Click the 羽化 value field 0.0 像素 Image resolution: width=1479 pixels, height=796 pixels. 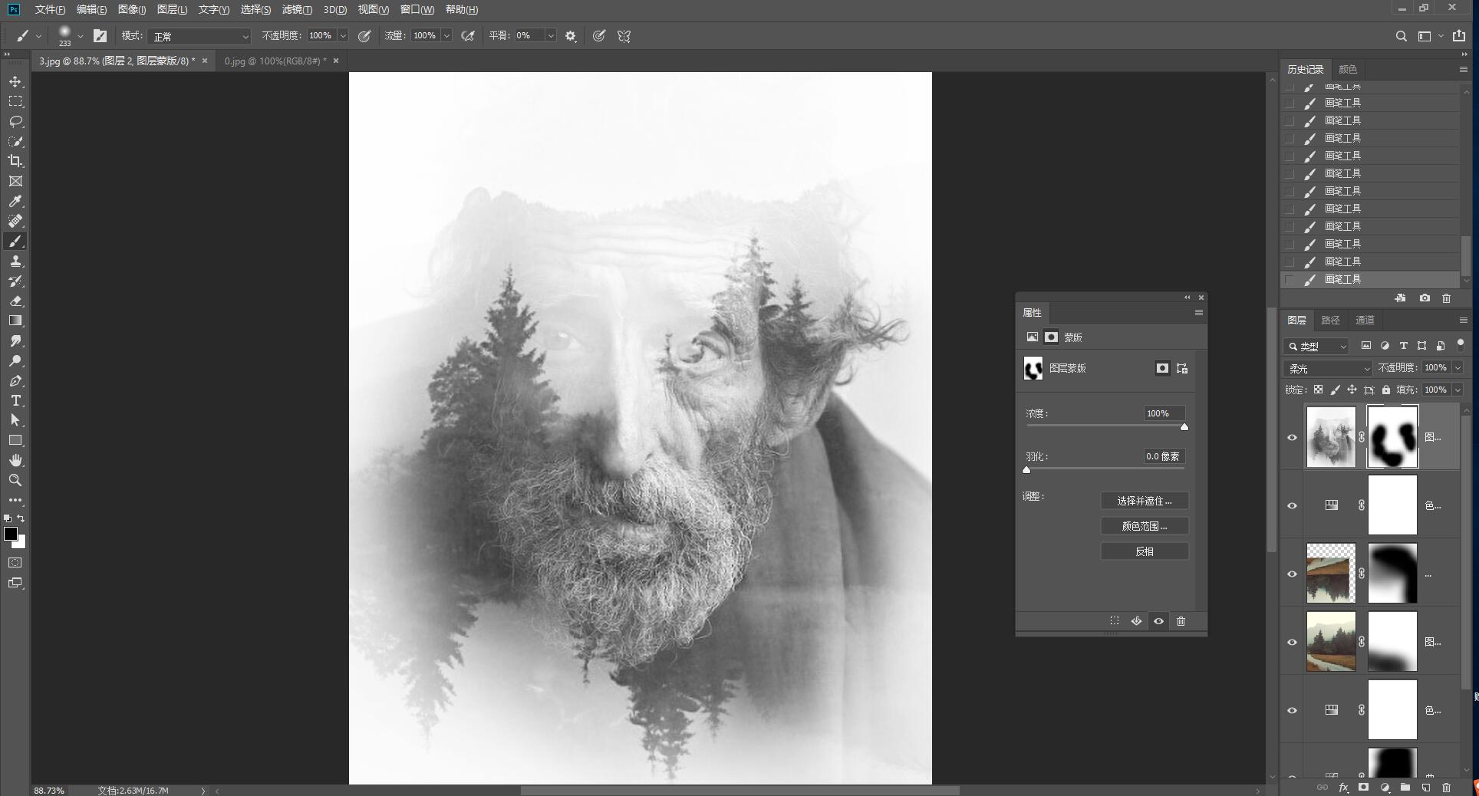pyautogui.click(x=1164, y=456)
